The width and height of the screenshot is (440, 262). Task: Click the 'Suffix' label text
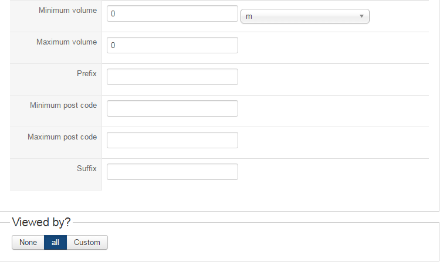coord(86,169)
